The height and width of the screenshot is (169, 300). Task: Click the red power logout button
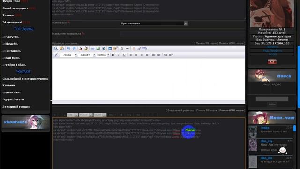[272, 61]
